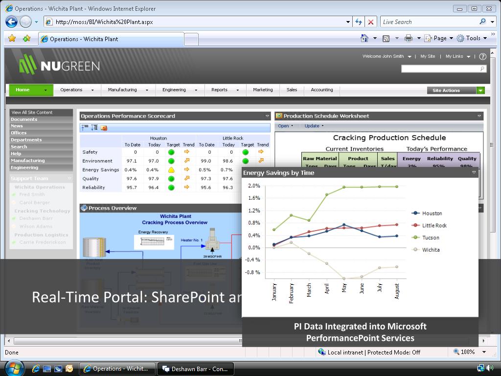The height and width of the screenshot is (376, 501).
Task: Click the network tray icon
Action: (x=480, y=368)
